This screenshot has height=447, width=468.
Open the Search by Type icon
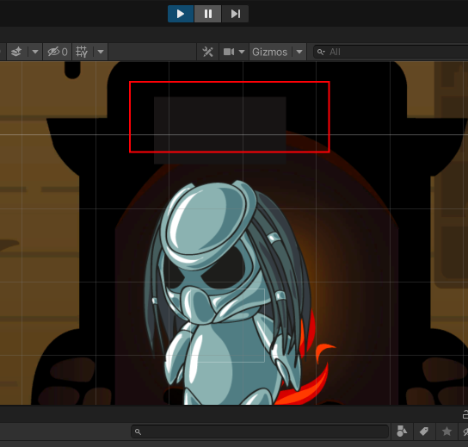coord(402,431)
